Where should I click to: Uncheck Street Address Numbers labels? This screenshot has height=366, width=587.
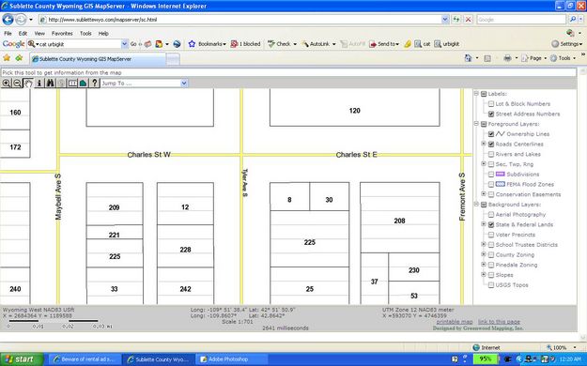[x=491, y=114]
